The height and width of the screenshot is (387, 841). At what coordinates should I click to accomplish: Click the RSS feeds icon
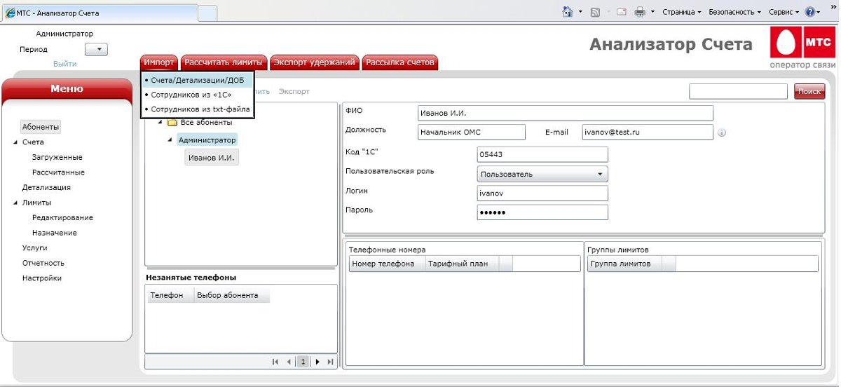click(595, 12)
